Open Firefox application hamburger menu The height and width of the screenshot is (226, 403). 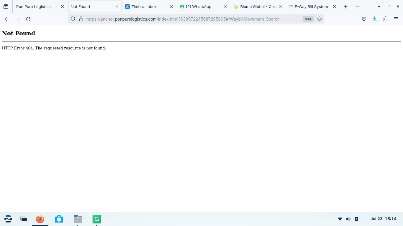tap(396, 19)
